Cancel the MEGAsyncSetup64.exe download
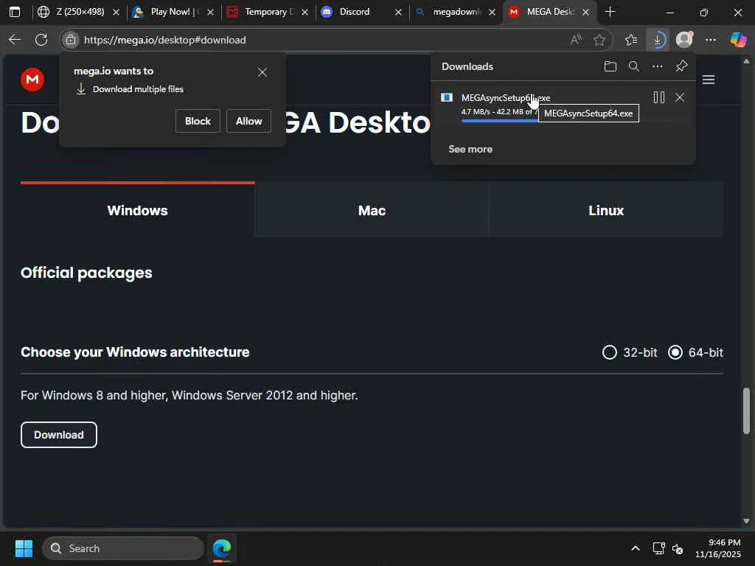The width and height of the screenshot is (755, 566). point(680,97)
